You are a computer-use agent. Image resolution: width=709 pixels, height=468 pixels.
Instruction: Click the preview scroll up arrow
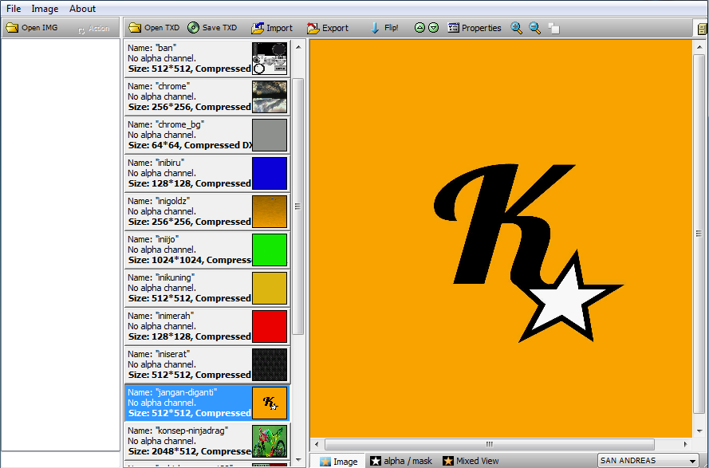pos(699,47)
